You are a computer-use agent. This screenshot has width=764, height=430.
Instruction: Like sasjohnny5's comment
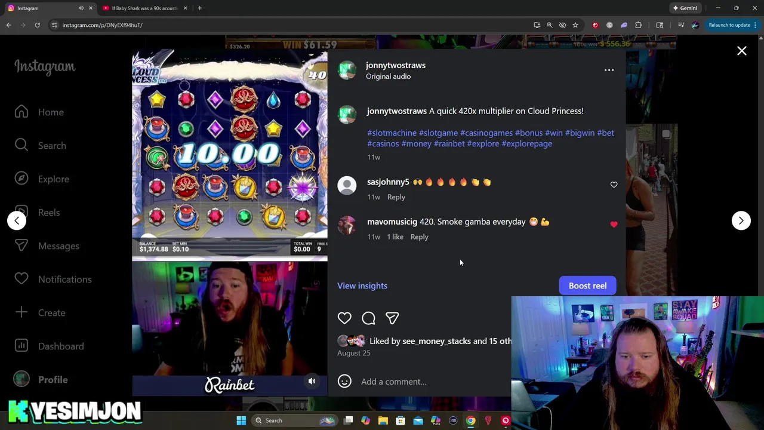pyautogui.click(x=614, y=185)
